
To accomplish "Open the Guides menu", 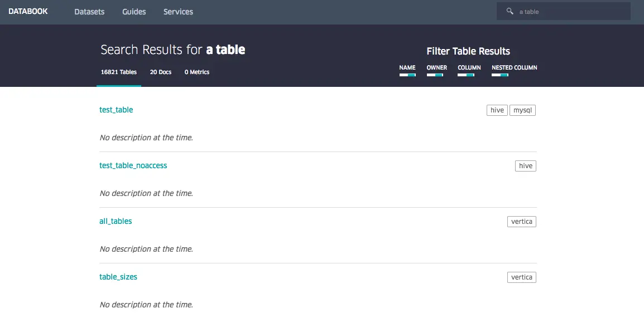I will click(x=134, y=12).
